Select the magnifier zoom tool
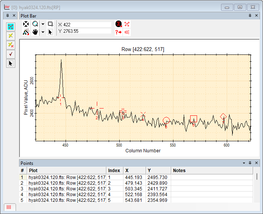263x214 pixels. (35, 24)
